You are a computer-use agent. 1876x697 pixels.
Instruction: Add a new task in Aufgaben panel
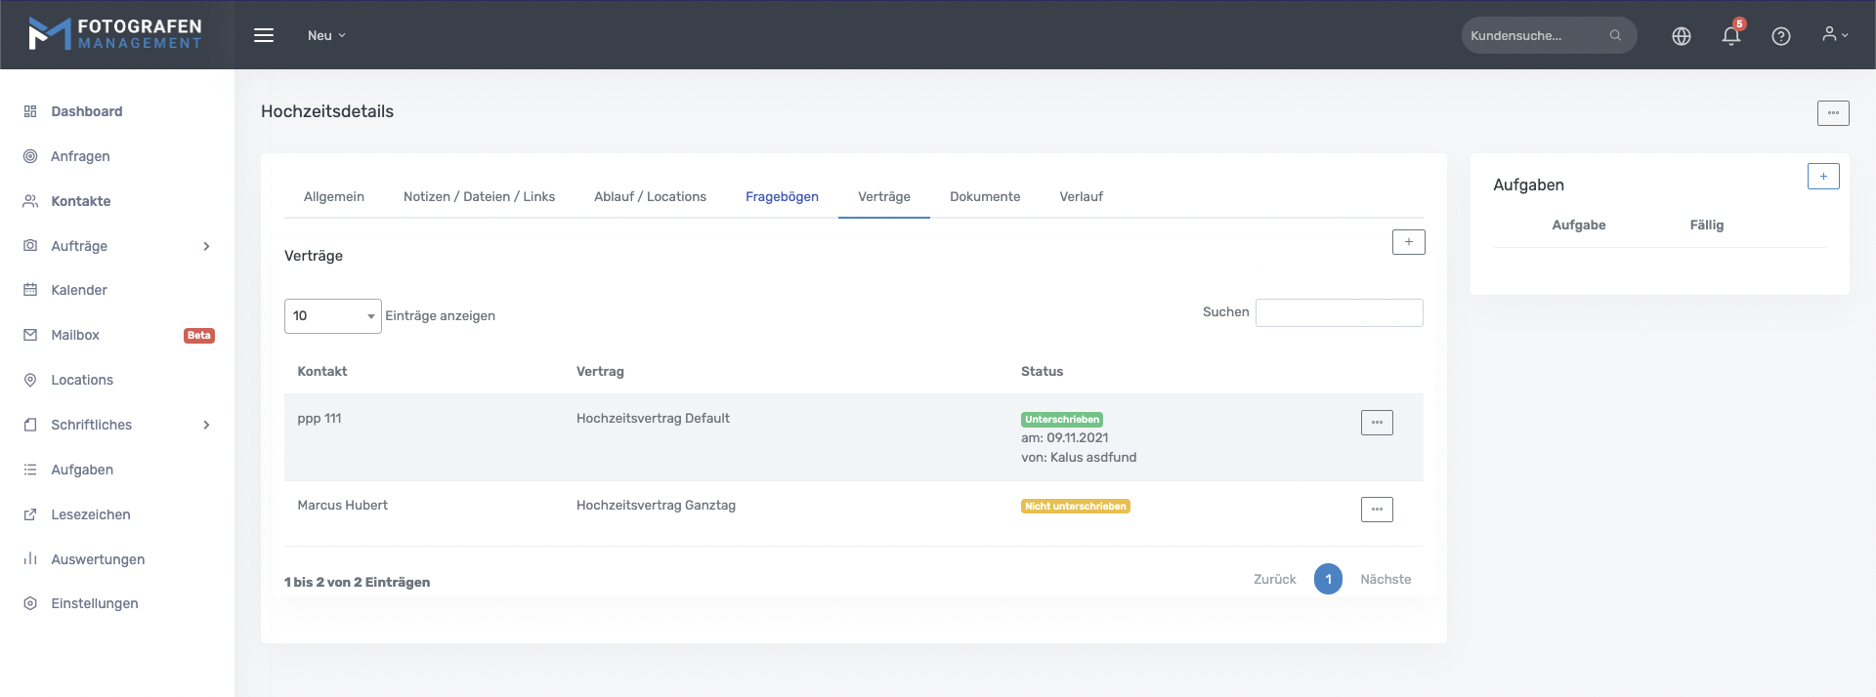tap(1822, 177)
